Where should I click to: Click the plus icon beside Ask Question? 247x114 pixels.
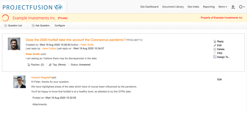tap(33, 25)
